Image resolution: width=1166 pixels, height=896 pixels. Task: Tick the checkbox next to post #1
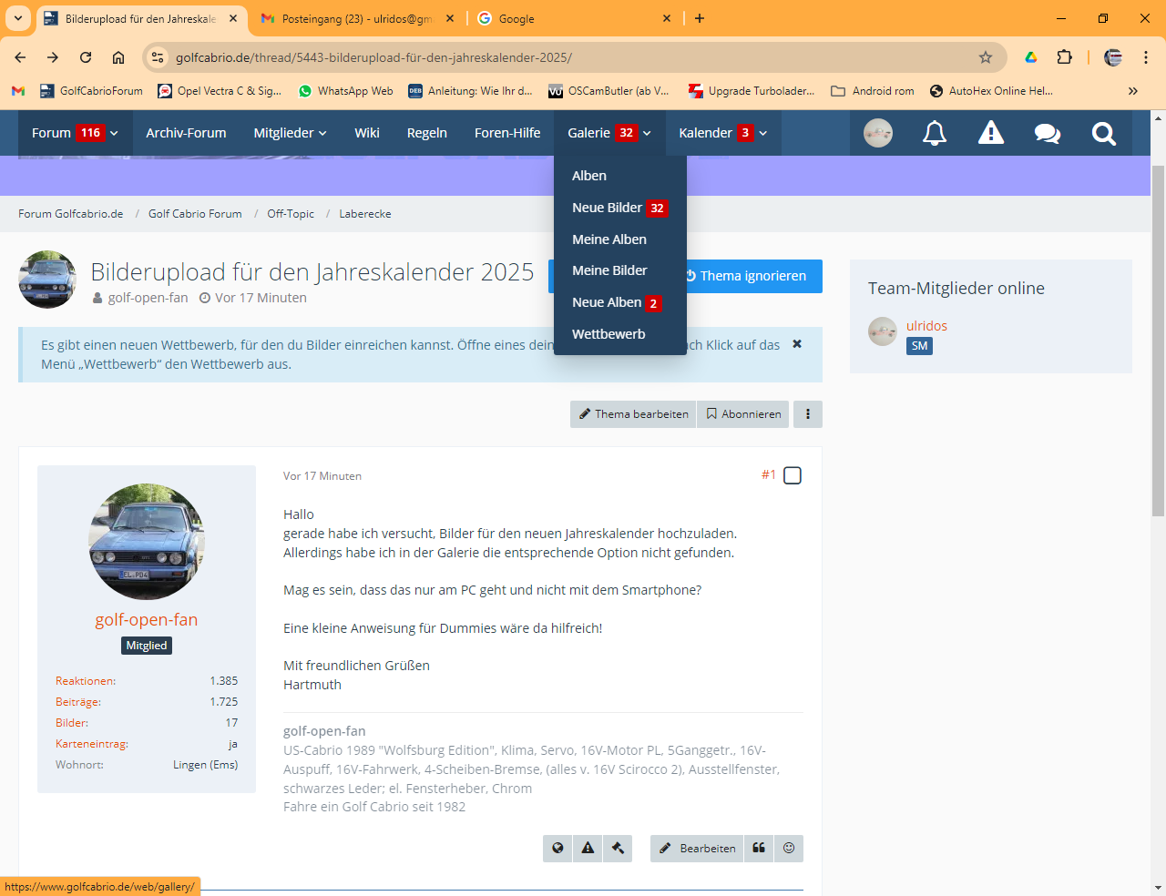click(x=793, y=475)
